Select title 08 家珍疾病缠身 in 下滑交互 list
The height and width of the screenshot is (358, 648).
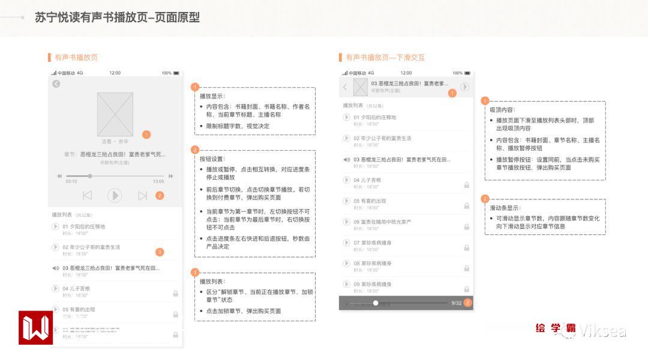coord(373,263)
